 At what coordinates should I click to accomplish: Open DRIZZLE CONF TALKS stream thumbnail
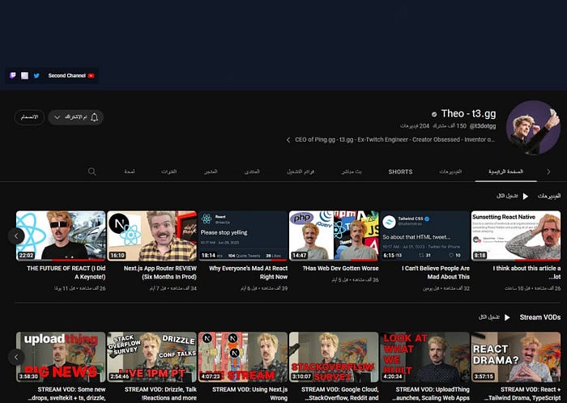point(152,357)
